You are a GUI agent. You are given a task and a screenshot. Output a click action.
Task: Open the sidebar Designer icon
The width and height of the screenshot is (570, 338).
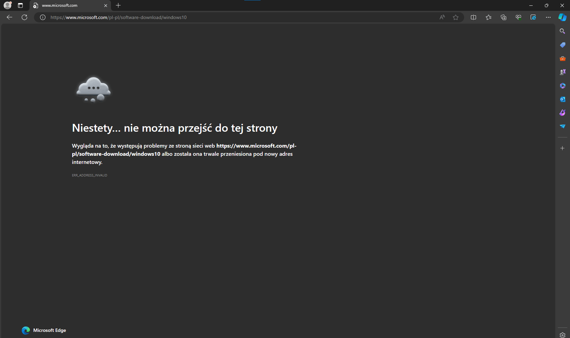tap(563, 113)
